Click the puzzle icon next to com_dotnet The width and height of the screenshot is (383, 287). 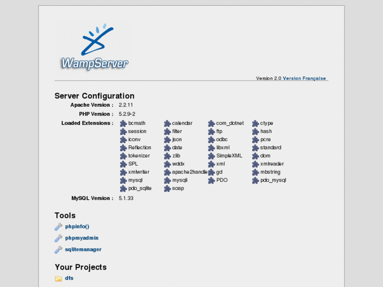[x=211, y=123]
